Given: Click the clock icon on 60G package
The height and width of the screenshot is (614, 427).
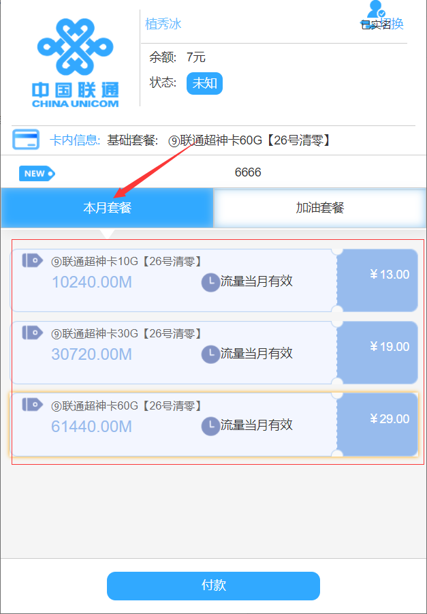Looking at the screenshot, I should [x=210, y=427].
